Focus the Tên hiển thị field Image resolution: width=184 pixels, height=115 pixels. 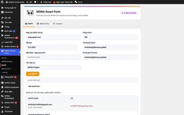pyautogui.click(x=54, y=67)
